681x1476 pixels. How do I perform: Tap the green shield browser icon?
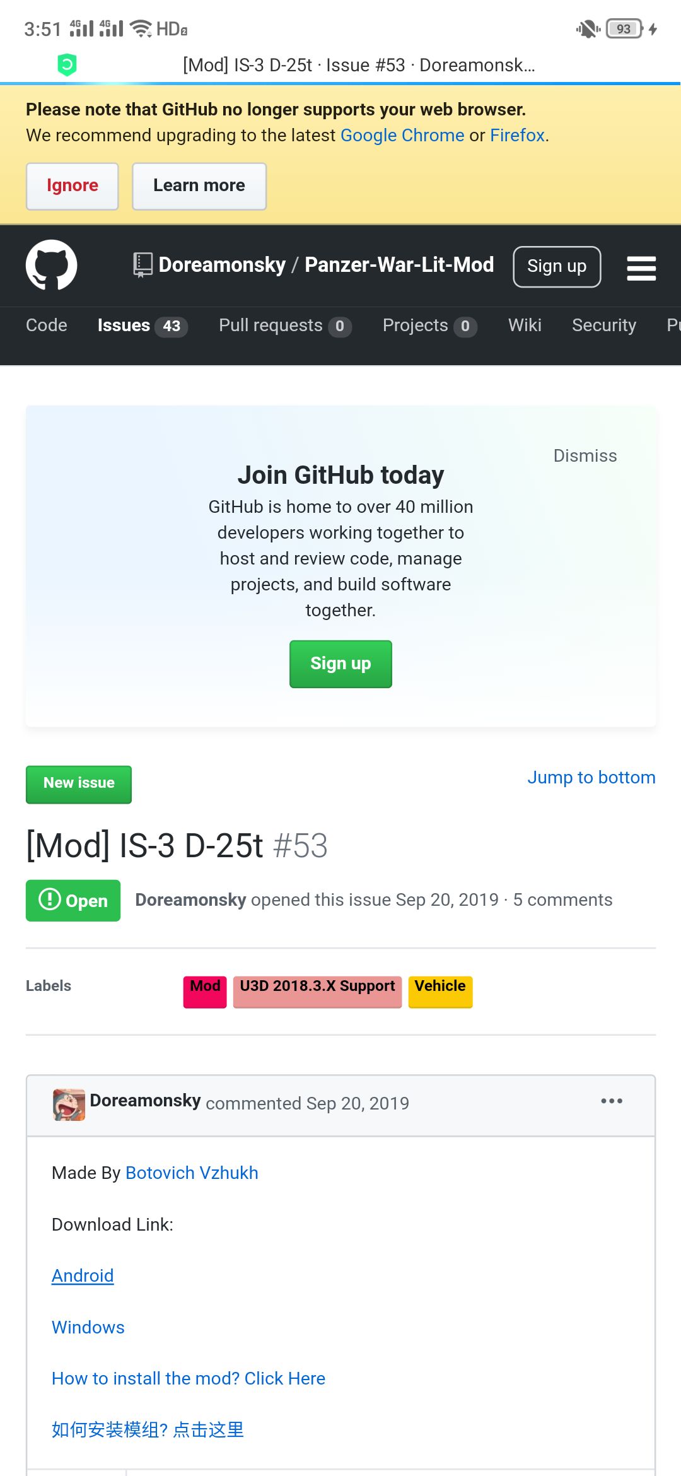click(67, 64)
